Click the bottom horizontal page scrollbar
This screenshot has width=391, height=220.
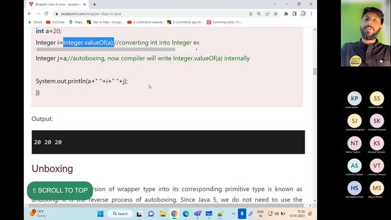coord(166,205)
